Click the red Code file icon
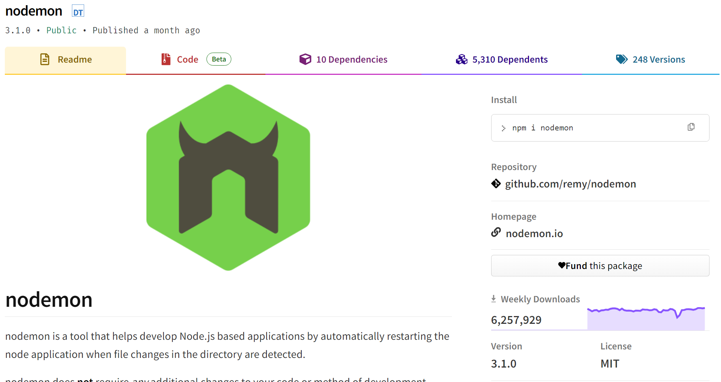Screen dimensions: 721x382 click(166, 59)
